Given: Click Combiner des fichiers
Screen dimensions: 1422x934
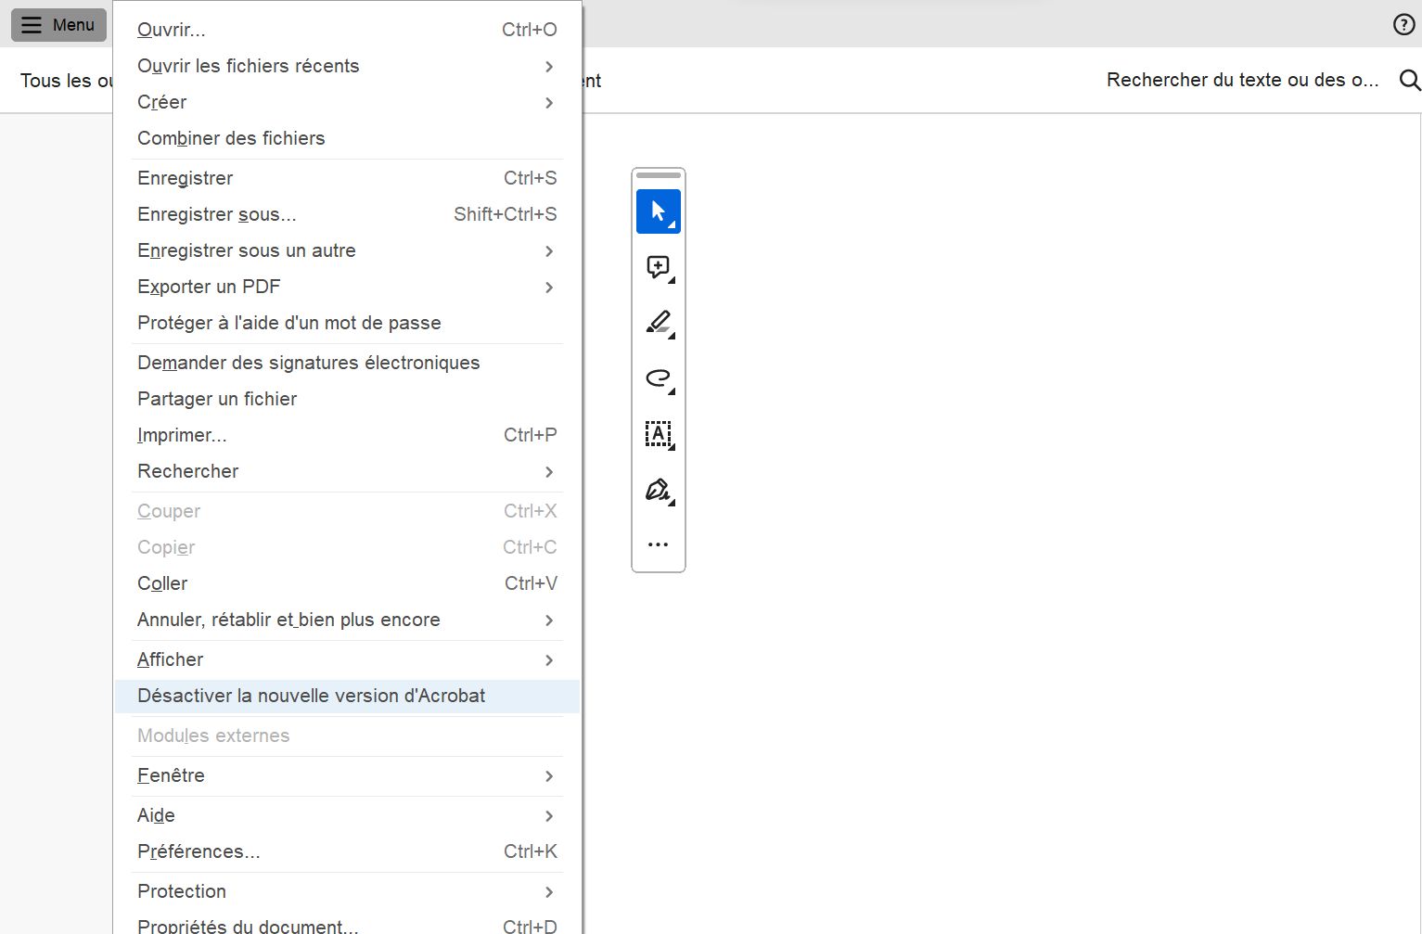Looking at the screenshot, I should [231, 137].
